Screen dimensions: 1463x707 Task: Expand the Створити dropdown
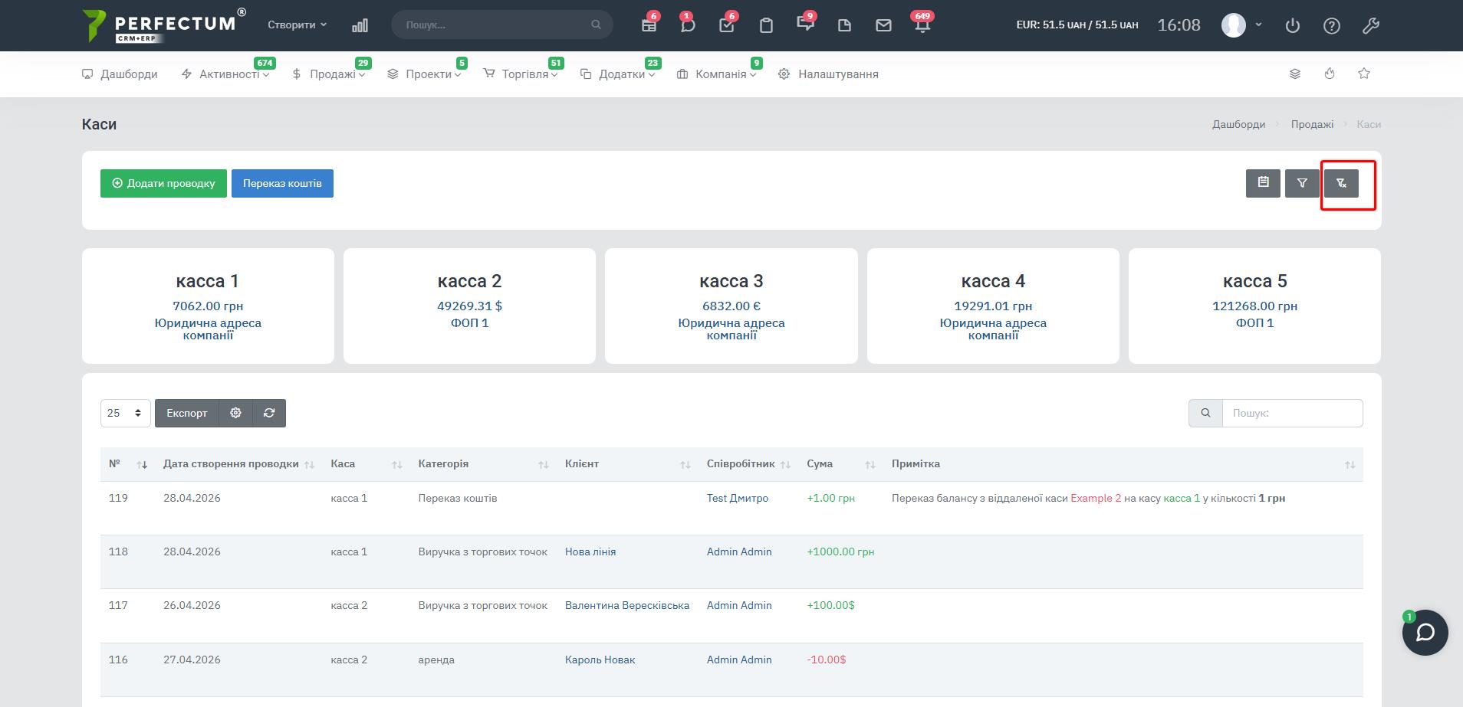coord(297,25)
